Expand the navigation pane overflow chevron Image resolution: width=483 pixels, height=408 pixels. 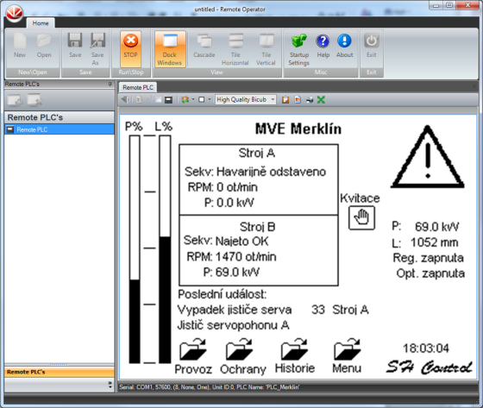click(110, 384)
